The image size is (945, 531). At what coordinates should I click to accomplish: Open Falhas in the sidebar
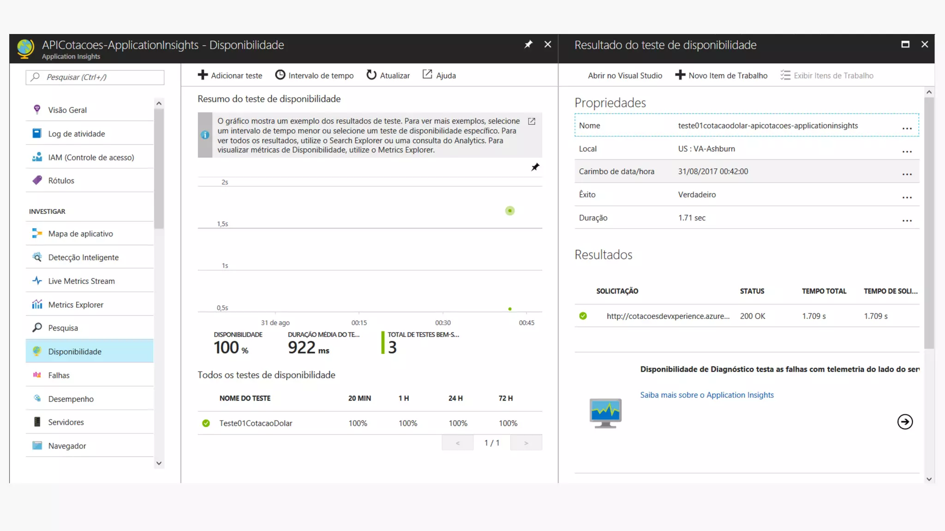(90, 375)
